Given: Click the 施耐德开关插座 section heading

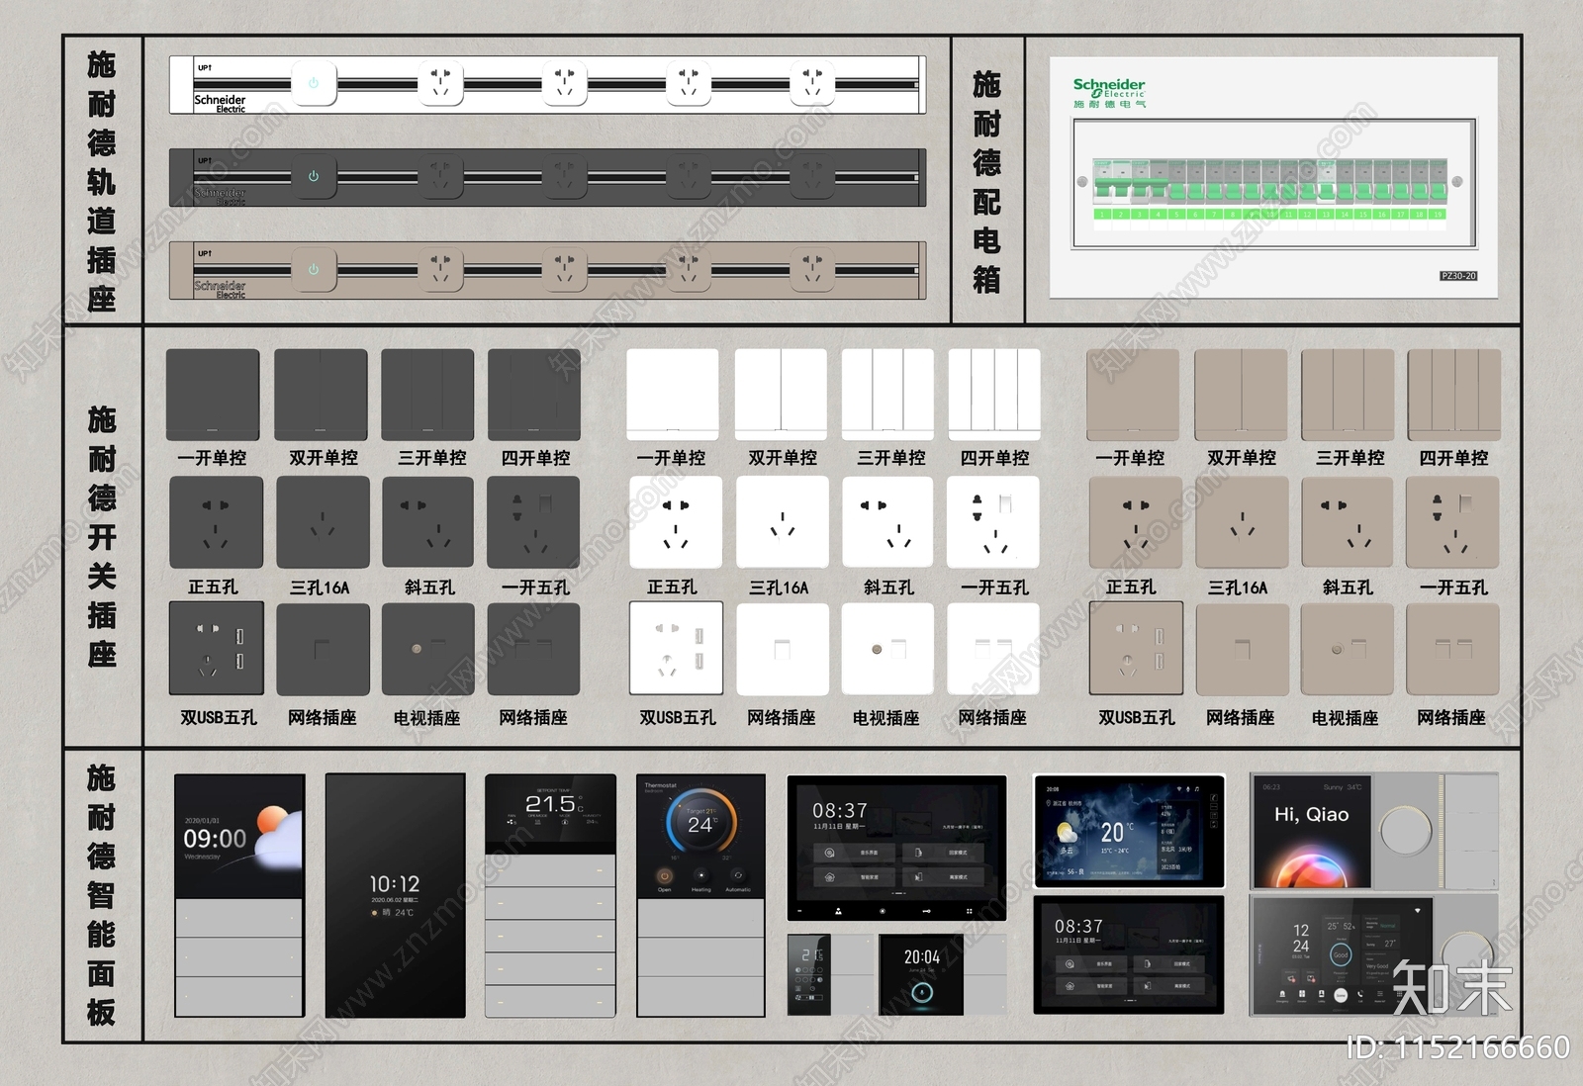Looking at the screenshot, I should pyautogui.click(x=102, y=536).
